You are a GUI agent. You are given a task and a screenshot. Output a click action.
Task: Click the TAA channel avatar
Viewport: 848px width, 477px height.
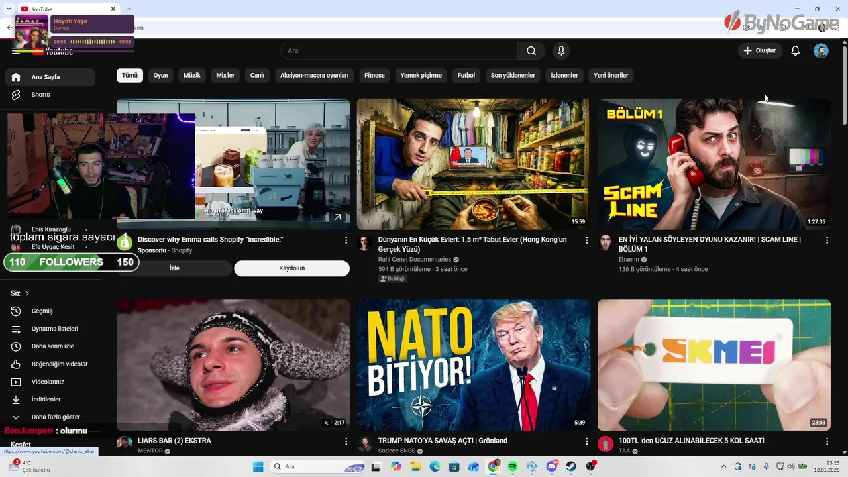[x=606, y=444]
